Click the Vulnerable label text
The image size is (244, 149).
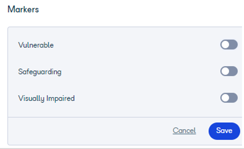(x=36, y=45)
